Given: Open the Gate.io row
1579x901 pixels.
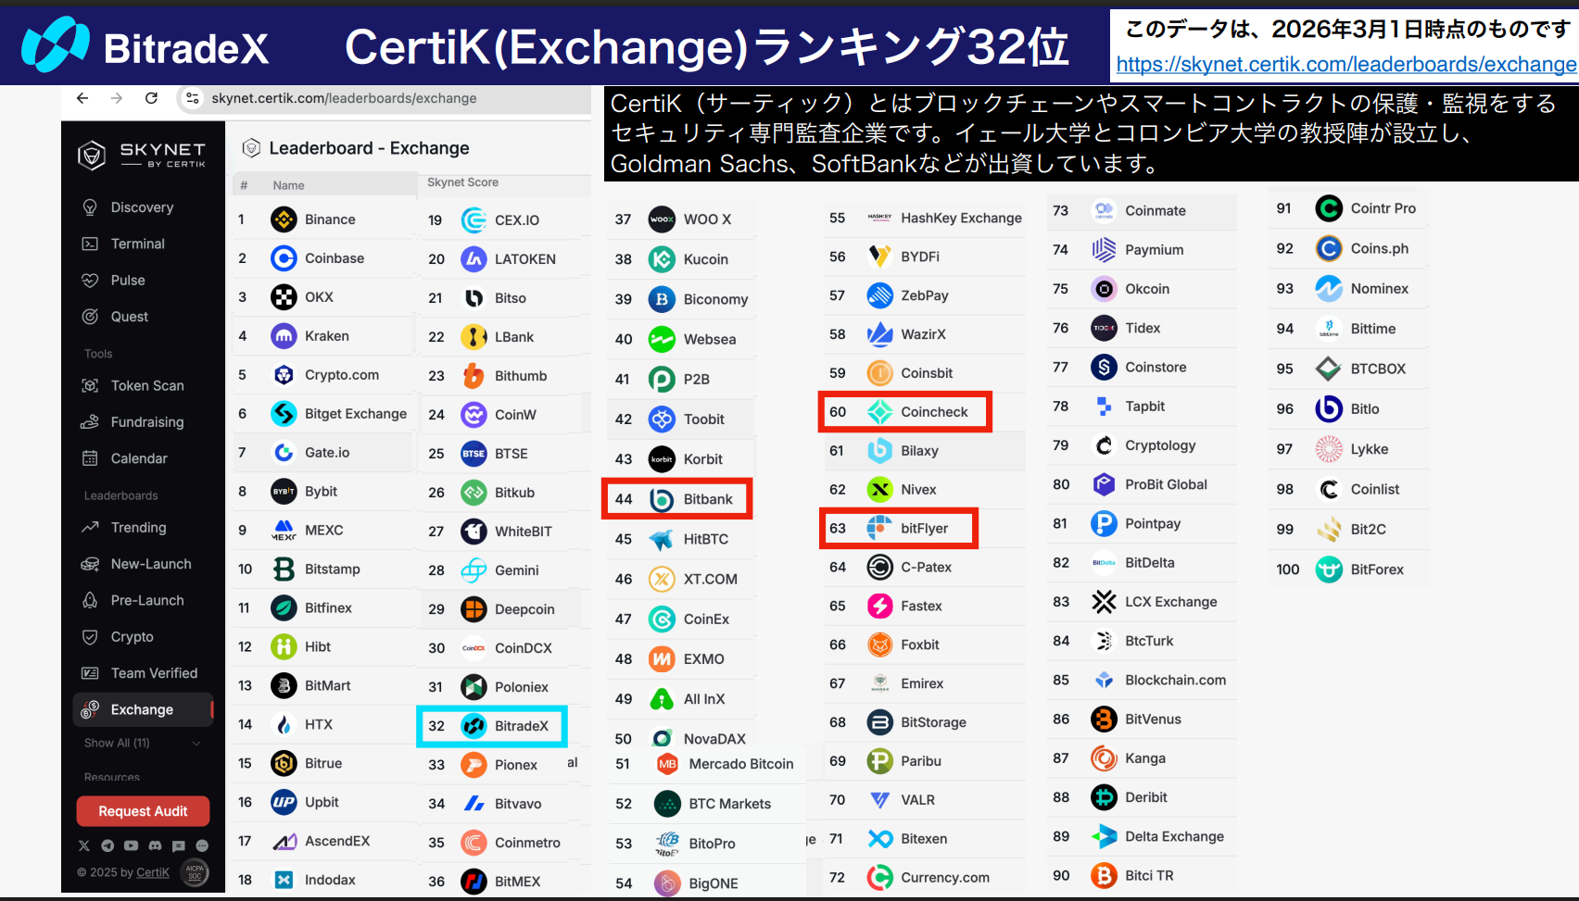Looking at the screenshot, I should [x=323, y=453].
